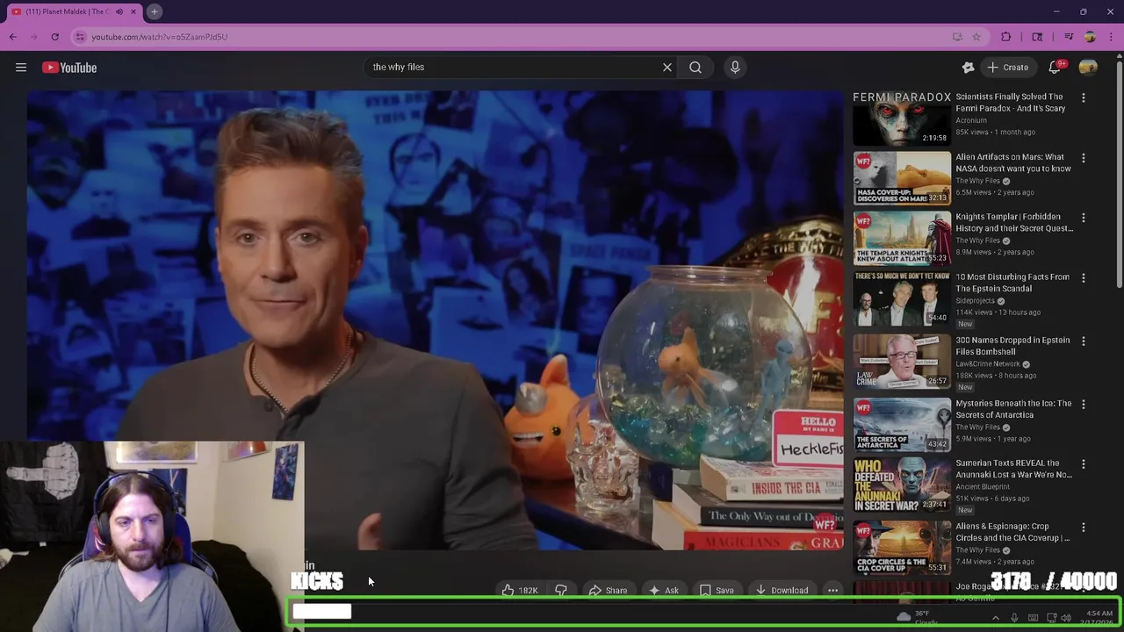Click the URL in the address bar
The image size is (1124, 632).
click(x=159, y=37)
